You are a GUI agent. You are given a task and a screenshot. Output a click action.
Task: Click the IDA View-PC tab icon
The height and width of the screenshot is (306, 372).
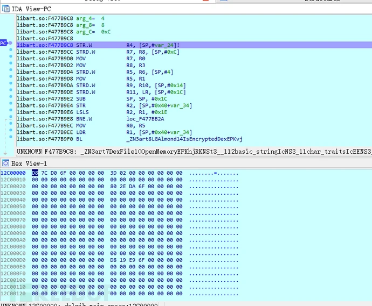pos(6,9)
